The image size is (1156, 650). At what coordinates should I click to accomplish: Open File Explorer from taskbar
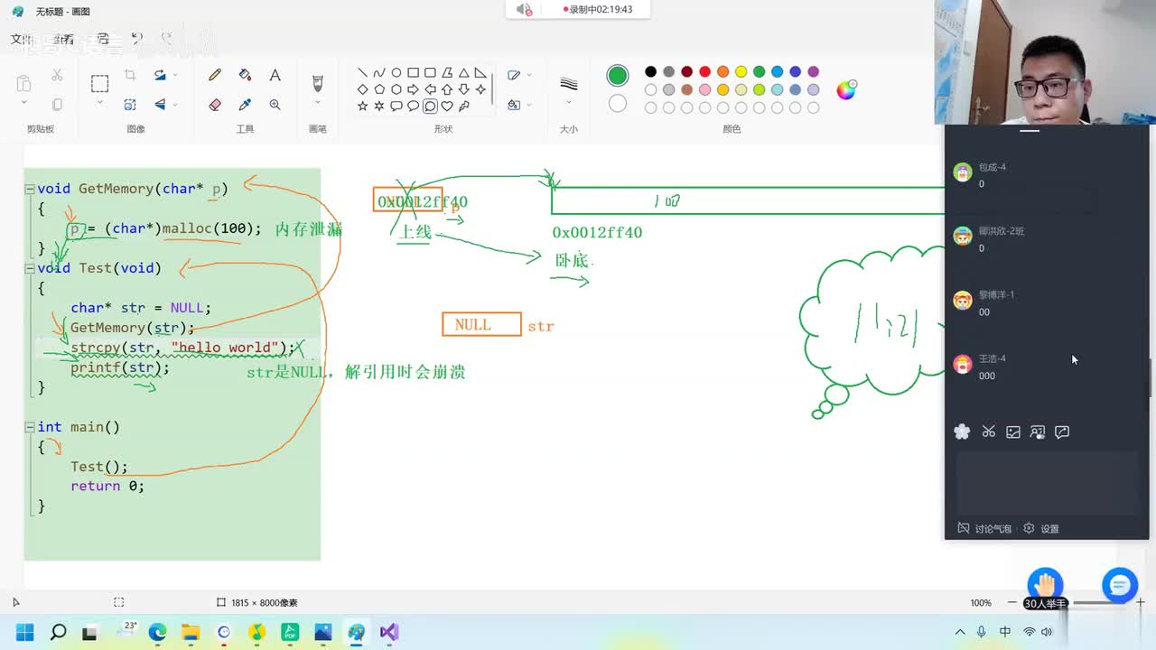[190, 632]
